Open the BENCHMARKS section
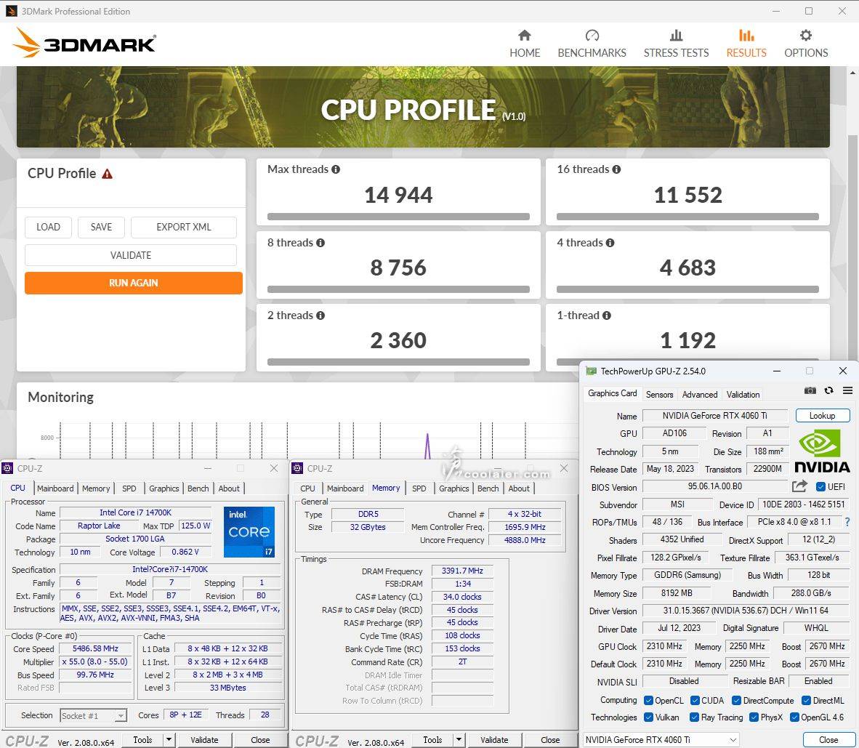 [592, 44]
